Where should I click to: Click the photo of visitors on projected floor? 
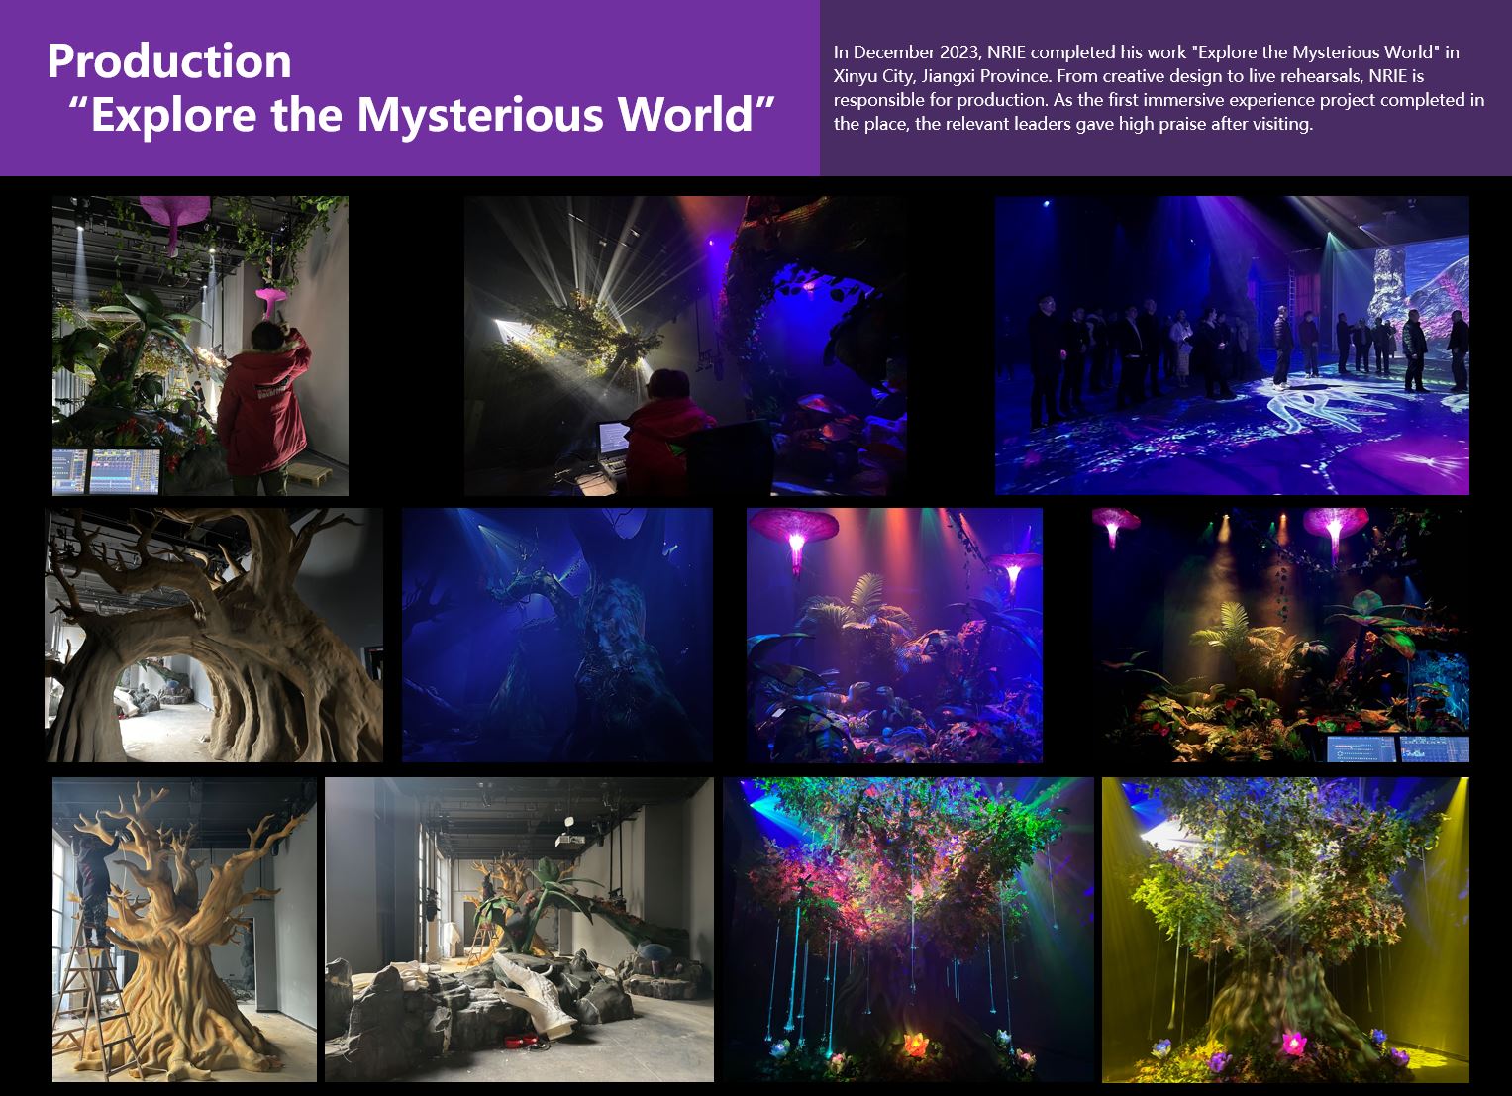pyautogui.click(x=1231, y=345)
